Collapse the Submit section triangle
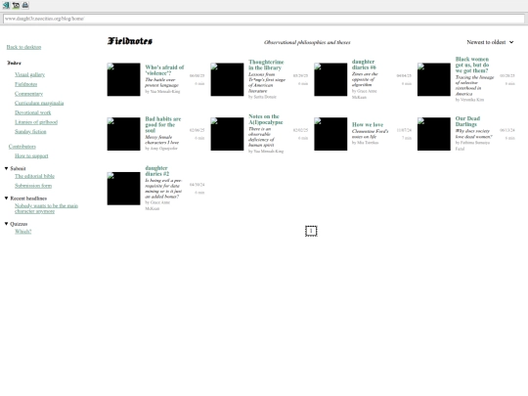Image resolution: width=528 pixels, height=396 pixels. point(6,168)
